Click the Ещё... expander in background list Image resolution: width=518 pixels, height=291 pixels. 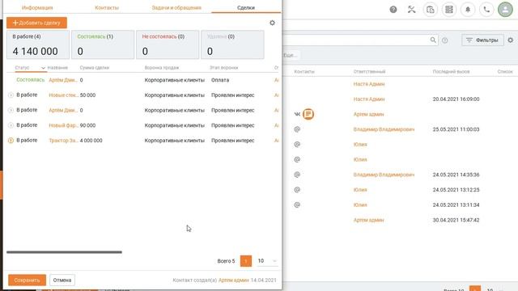(x=291, y=55)
